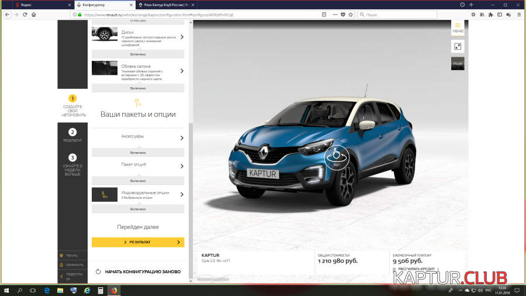Viewport: 526px width, 296px height.
Task: Open the Library bookshelf icon
Action: [482, 15]
